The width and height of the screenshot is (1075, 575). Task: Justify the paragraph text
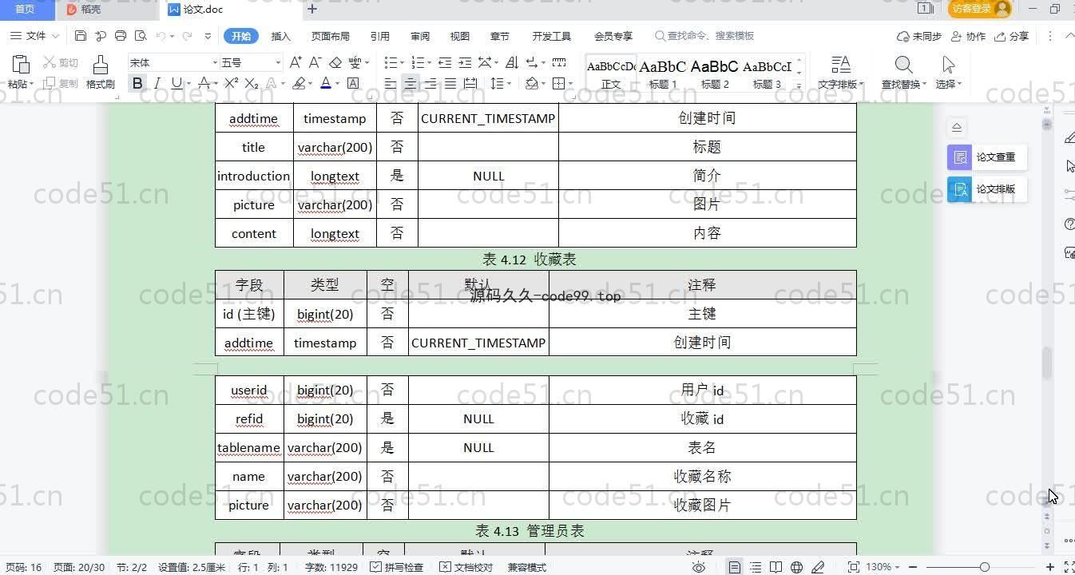450,83
